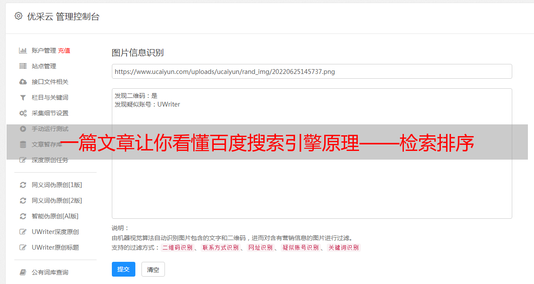
Task: Click the bar chart icon for 账户管理
Action: coord(23,50)
